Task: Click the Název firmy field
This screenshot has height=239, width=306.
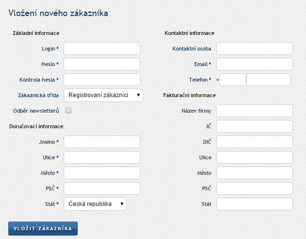Action: click(x=255, y=111)
